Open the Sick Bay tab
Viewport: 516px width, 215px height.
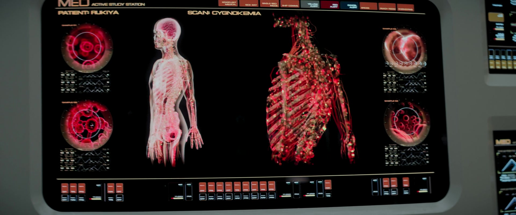pos(249,3)
